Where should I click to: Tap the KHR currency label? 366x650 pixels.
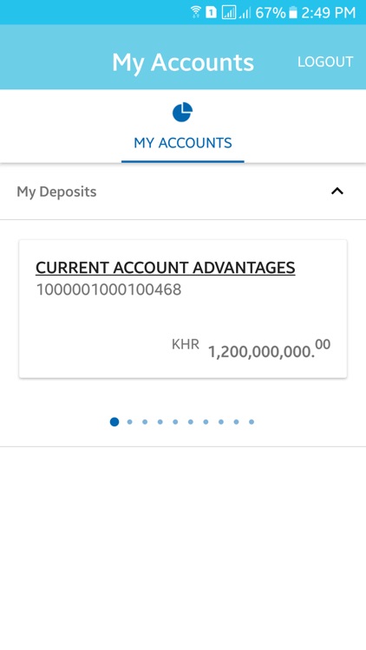point(186,344)
